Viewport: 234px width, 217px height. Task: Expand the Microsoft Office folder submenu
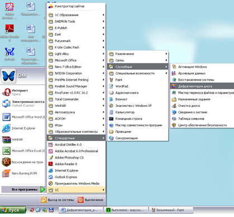(77, 60)
